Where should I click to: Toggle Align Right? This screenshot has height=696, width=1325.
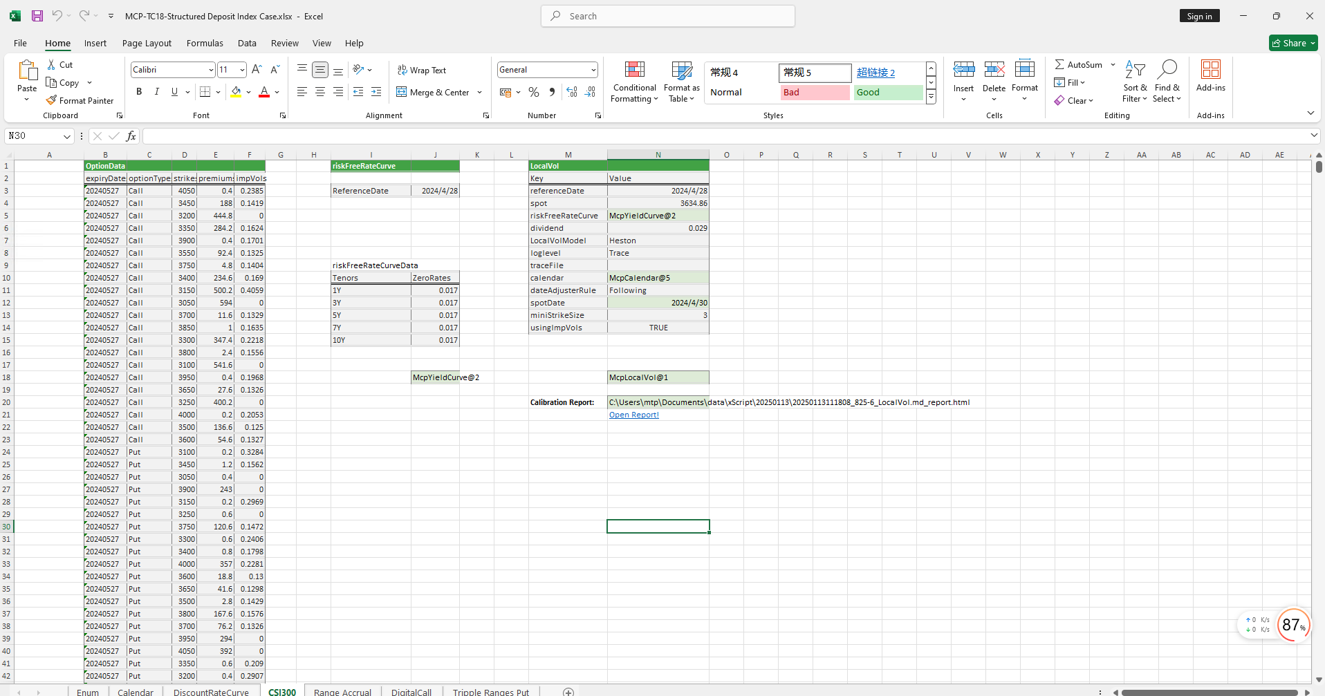click(338, 91)
